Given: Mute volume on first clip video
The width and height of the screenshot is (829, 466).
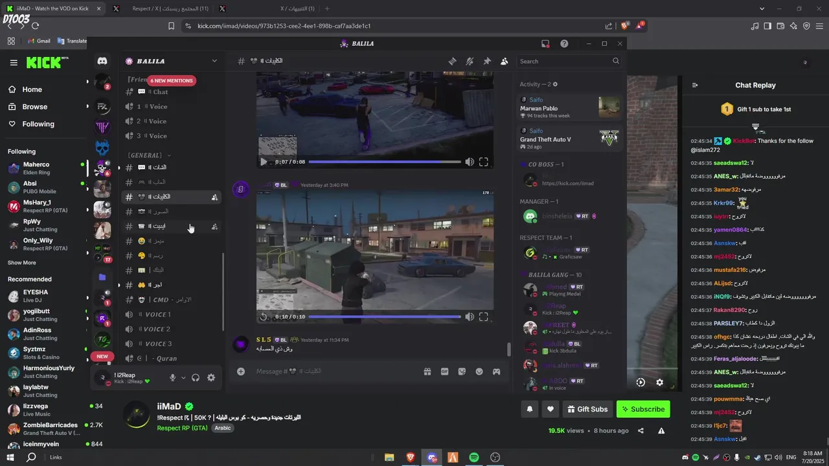Looking at the screenshot, I should [470, 162].
